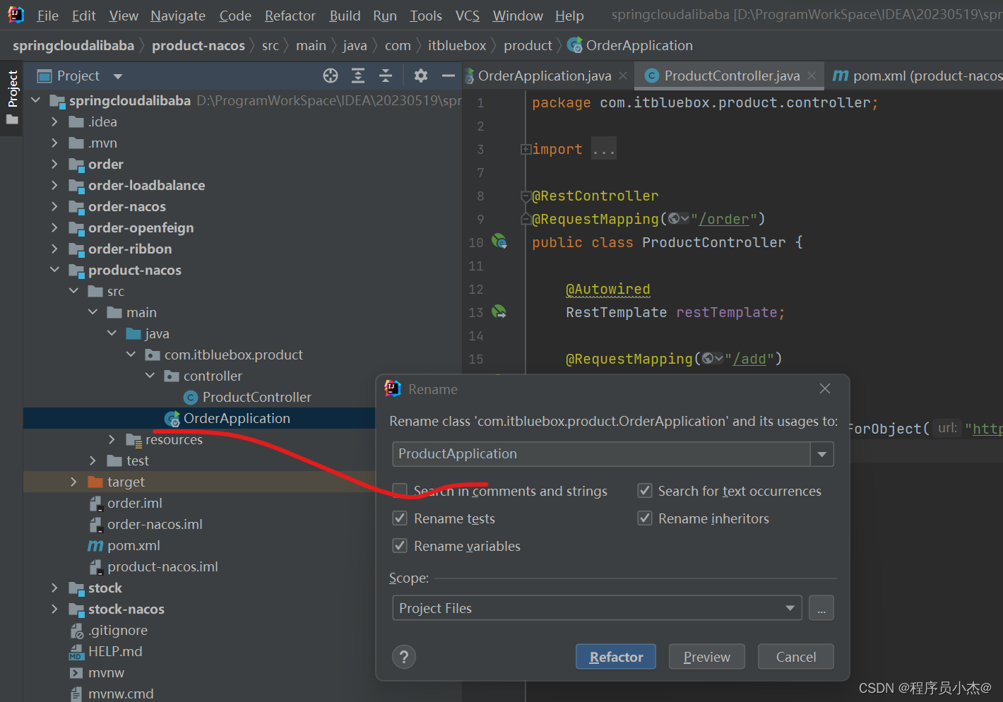Click the Project tool window stripe button
The width and height of the screenshot is (1003, 702).
tap(12, 97)
